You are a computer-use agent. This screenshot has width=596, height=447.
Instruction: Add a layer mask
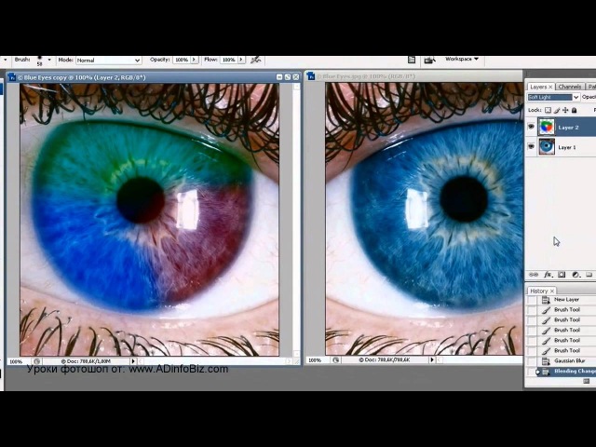click(x=562, y=275)
